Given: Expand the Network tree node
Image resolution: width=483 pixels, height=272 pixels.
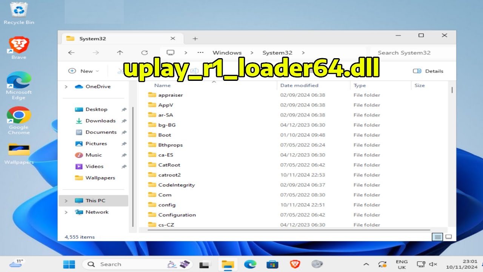Looking at the screenshot, I should (x=66, y=212).
